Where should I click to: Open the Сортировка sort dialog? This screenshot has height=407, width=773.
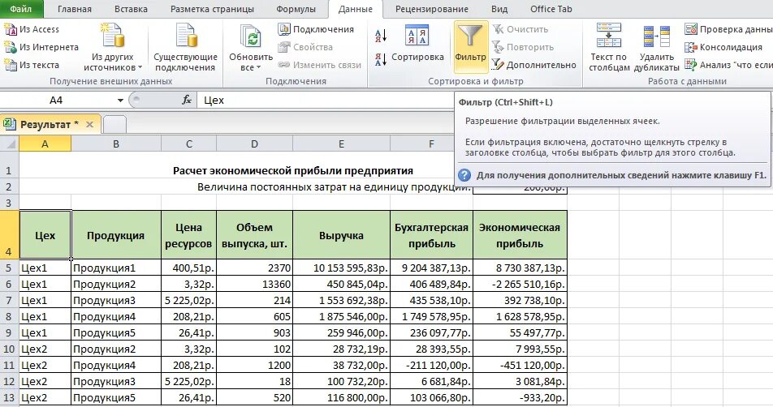(x=417, y=45)
